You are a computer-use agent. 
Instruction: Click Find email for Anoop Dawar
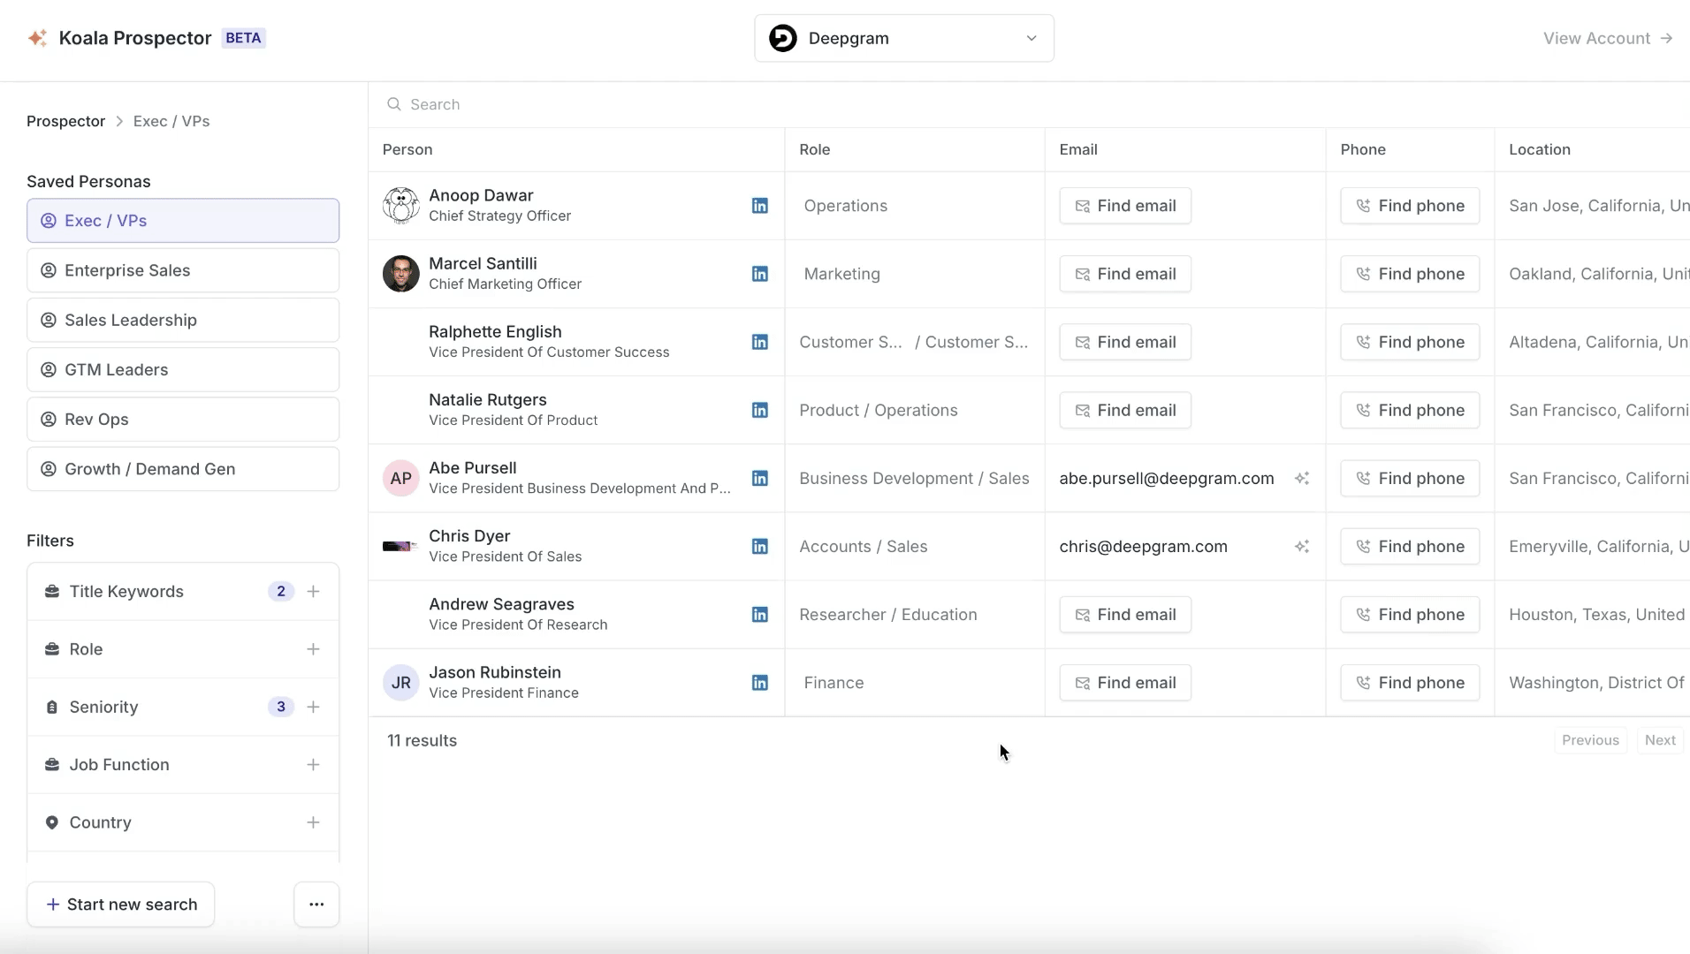point(1125,206)
